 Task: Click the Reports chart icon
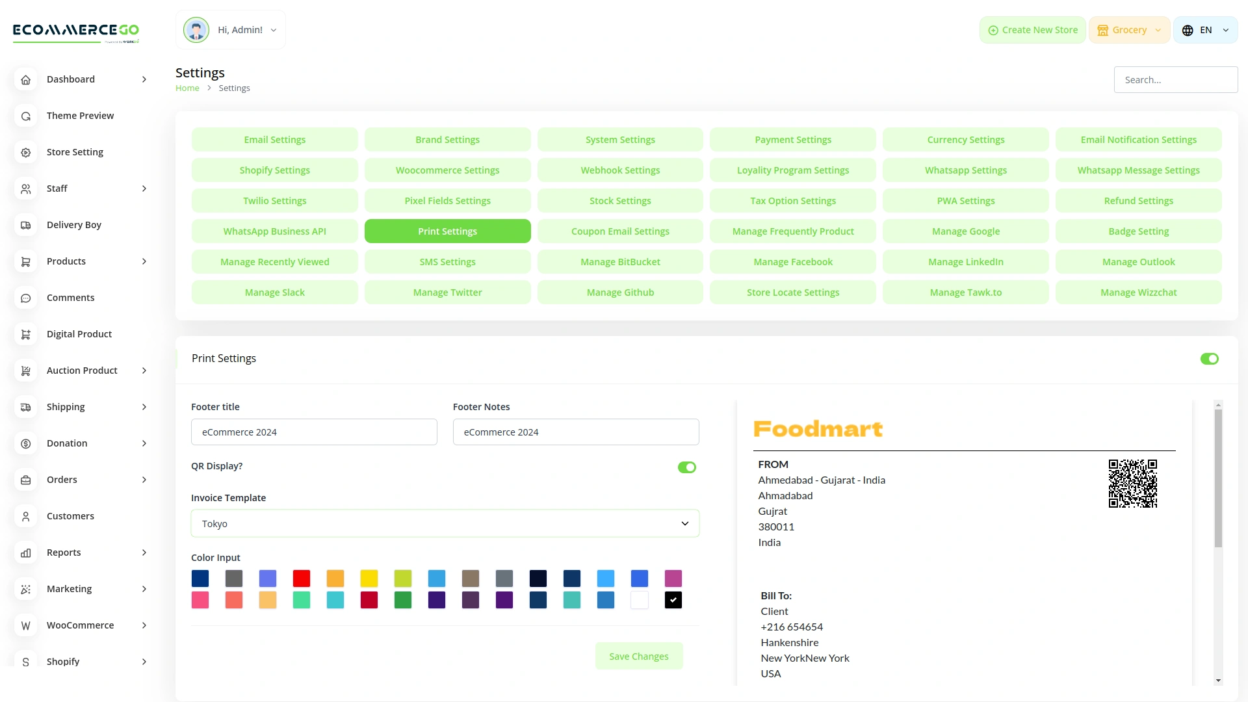pyautogui.click(x=26, y=552)
